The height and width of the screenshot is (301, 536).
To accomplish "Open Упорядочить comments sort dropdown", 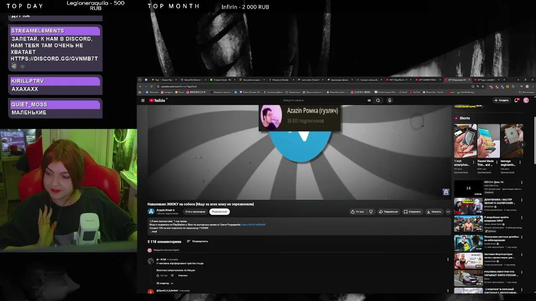I will [x=197, y=241].
